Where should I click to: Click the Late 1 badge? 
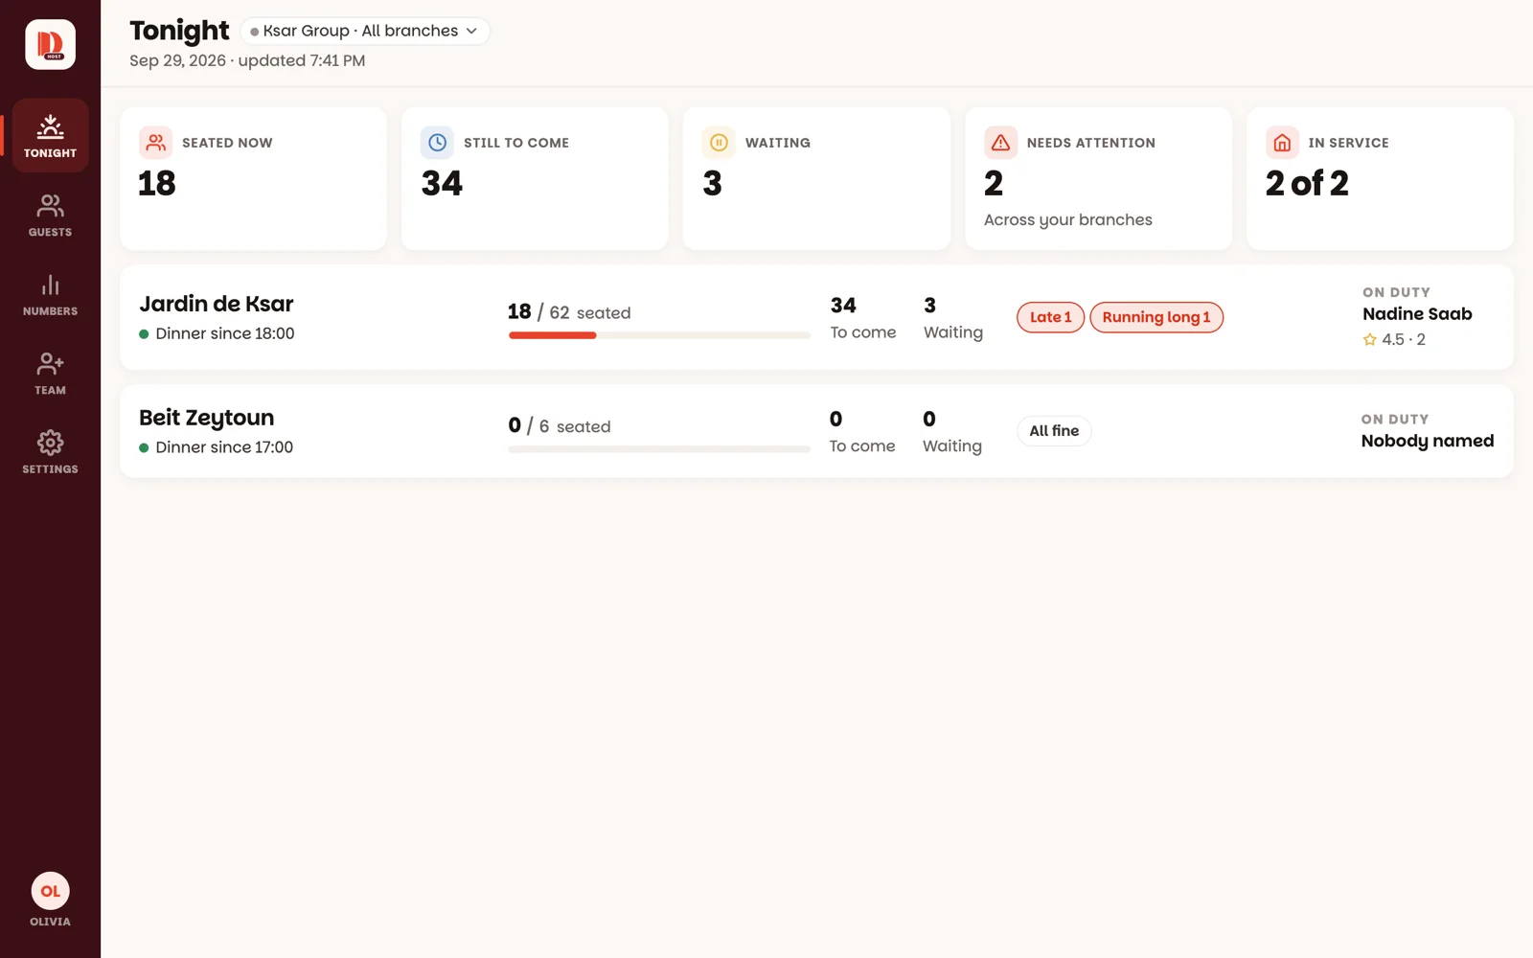point(1050,317)
